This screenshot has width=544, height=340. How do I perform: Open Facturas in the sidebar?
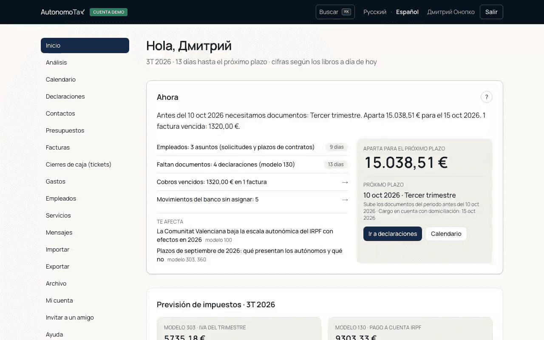pos(85,147)
